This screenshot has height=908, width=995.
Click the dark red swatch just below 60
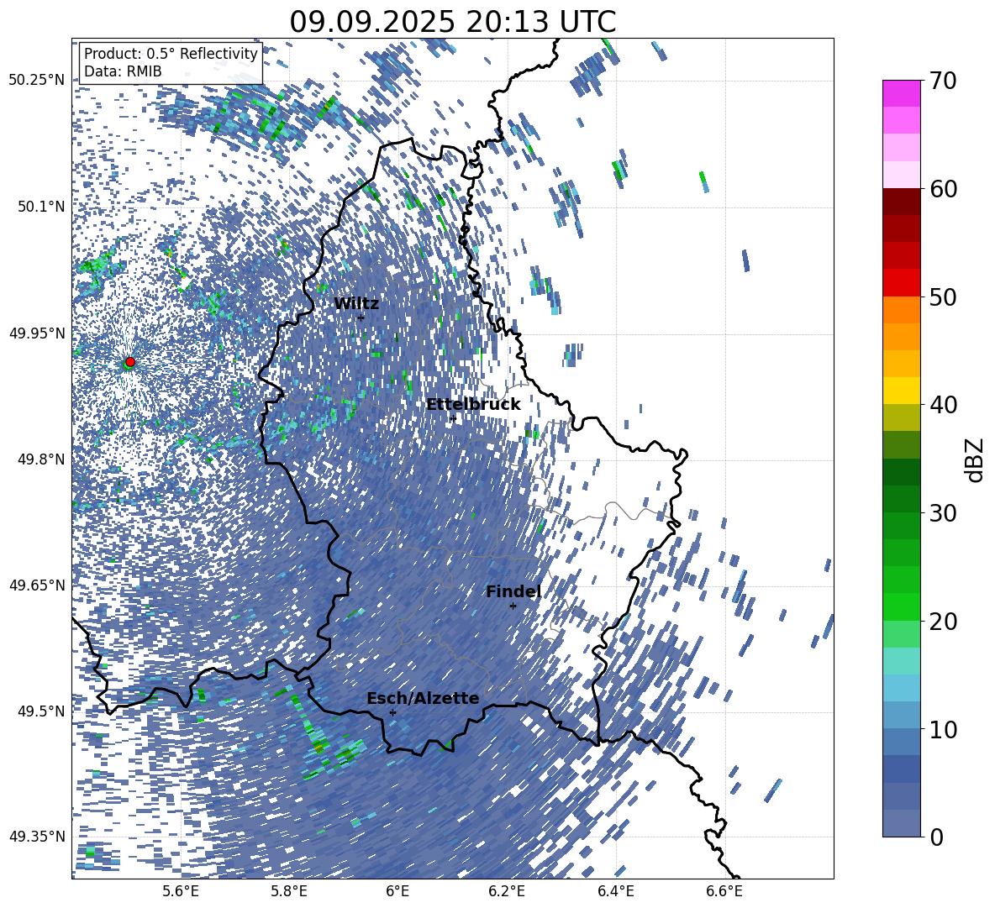902,201
